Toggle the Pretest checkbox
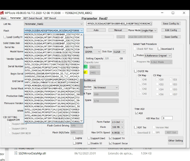Viewport: 190px width, 161px height. click(x=135, y=55)
